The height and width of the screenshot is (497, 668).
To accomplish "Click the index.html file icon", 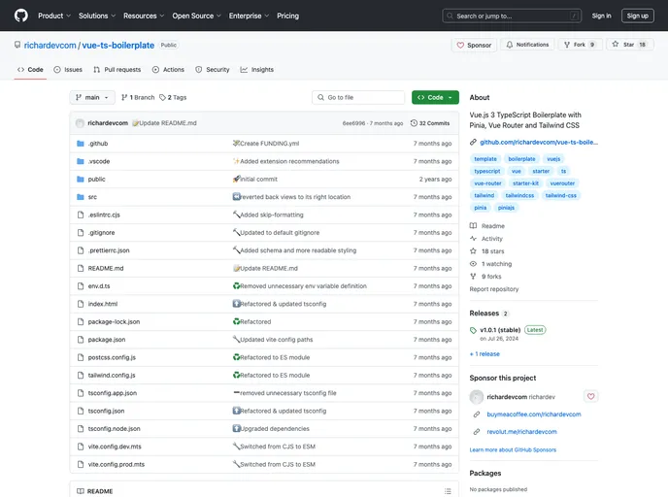I will 80,304.
